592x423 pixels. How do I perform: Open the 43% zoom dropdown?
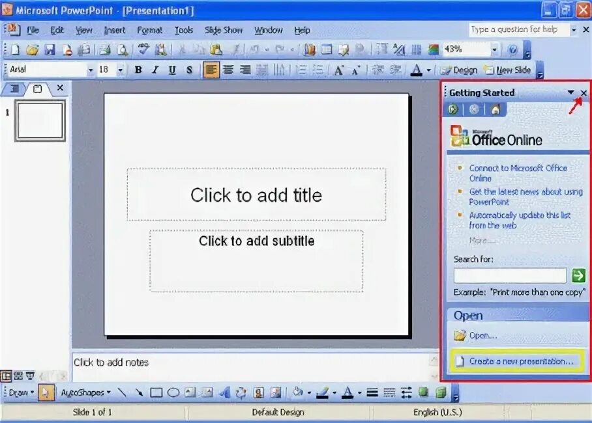click(x=494, y=49)
